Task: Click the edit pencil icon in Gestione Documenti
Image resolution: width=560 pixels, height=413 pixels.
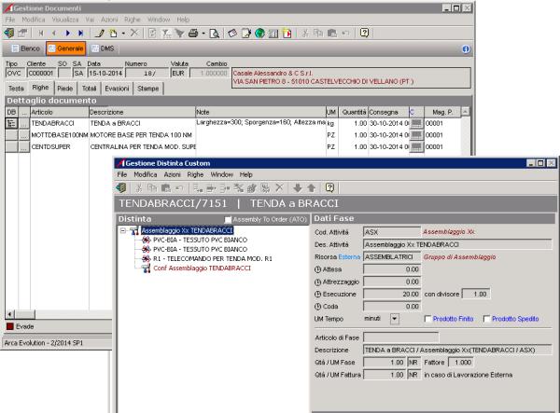Action: click(x=99, y=34)
